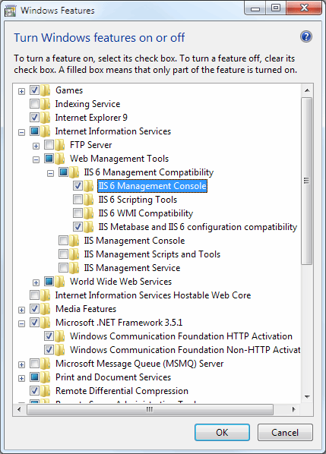Click folder icon beside IIS Management Console
This screenshot has width=326, height=454.
coord(74,241)
